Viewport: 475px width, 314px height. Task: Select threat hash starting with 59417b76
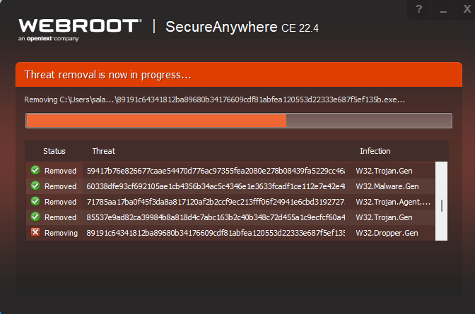click(x=216, y=171)
